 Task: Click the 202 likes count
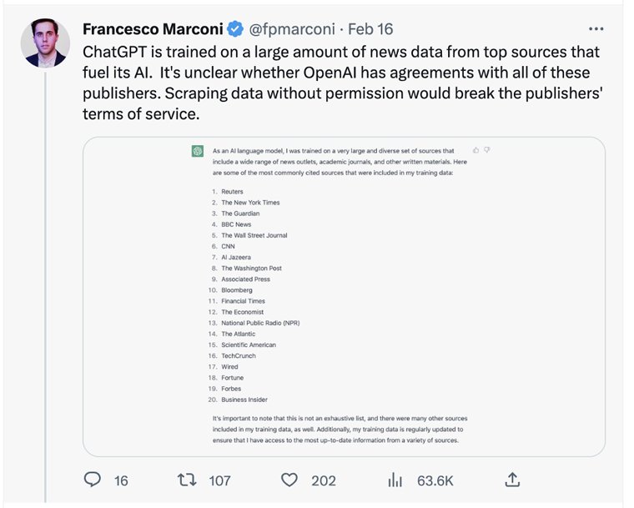coord(323,480)
